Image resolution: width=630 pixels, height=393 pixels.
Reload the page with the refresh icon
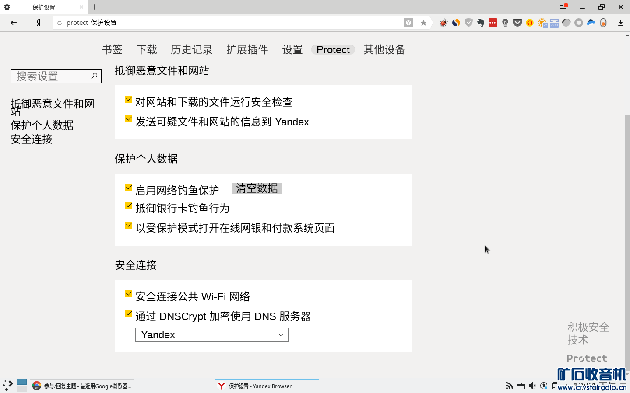click(60, 23)
